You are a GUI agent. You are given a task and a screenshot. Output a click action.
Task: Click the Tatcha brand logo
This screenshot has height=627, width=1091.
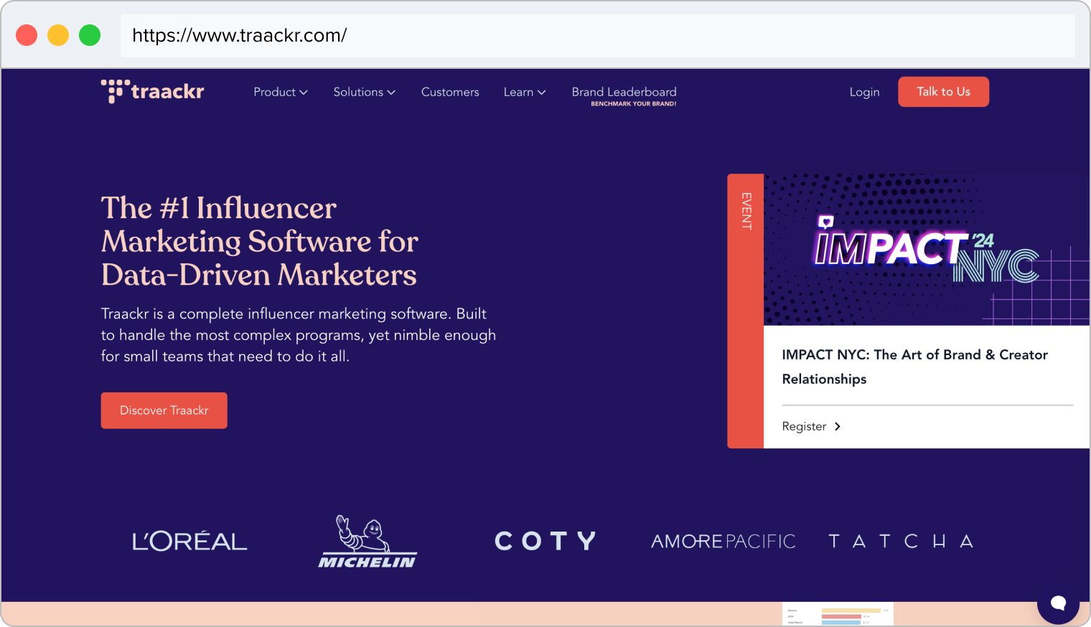901,541
